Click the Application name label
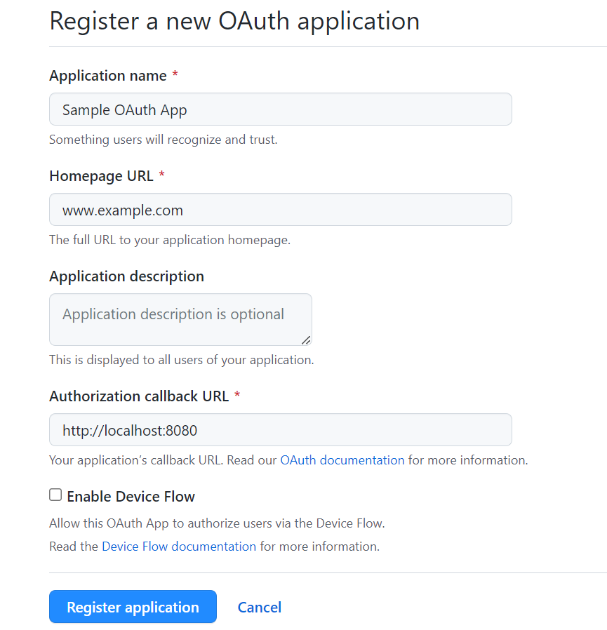This screenshot has width=607, height=630. (108, 76)
